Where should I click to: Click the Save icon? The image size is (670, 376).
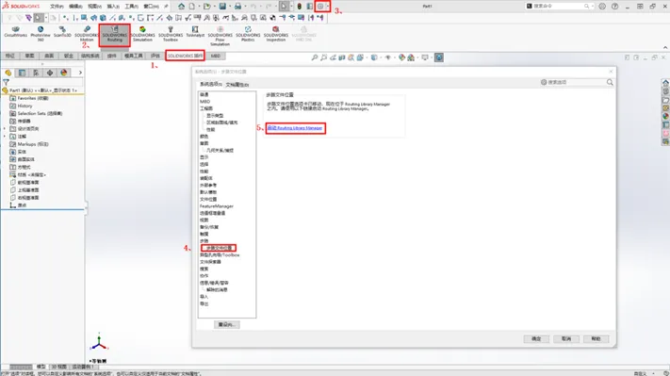222,7
